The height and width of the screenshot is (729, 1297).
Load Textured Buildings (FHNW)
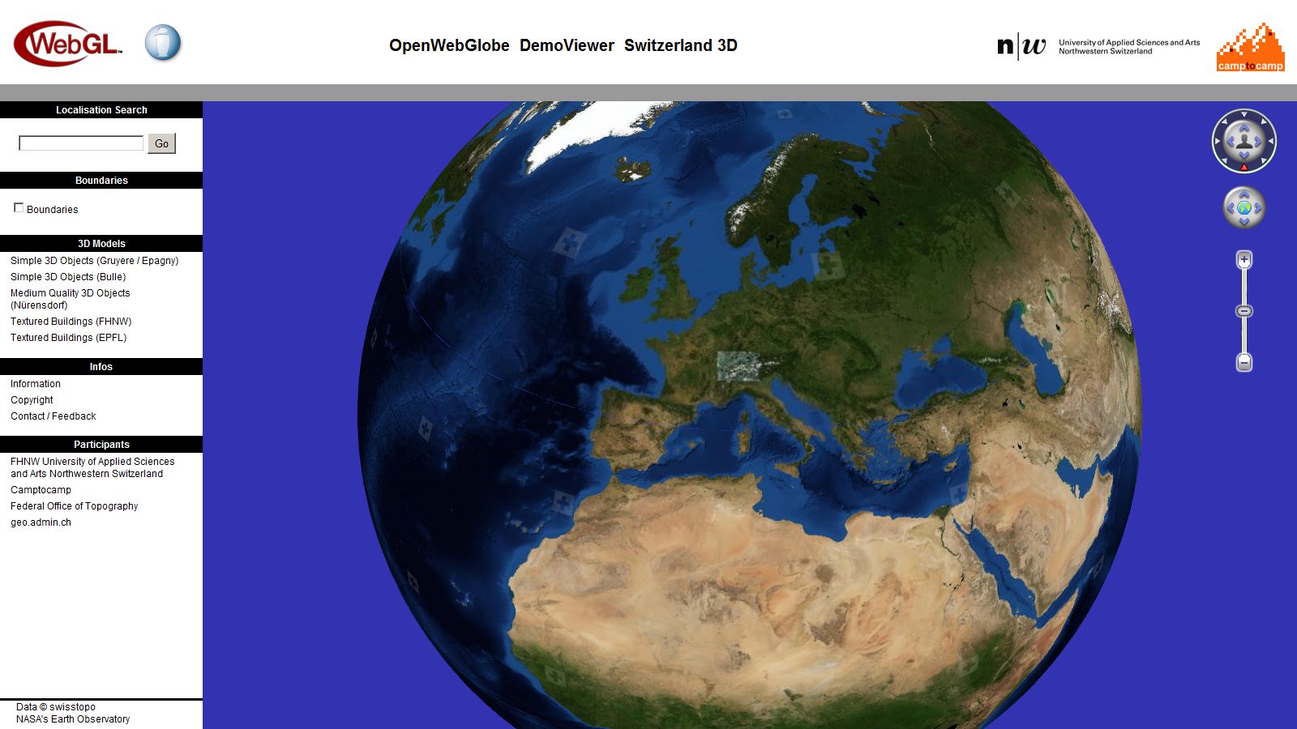(71, 322)
